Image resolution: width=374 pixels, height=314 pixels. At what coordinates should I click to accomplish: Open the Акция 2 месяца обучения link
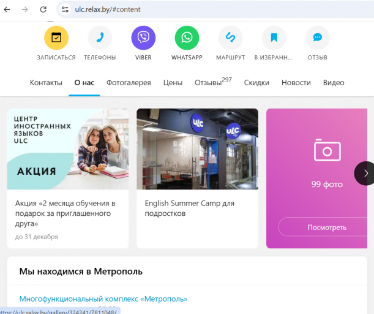[65, 213]
